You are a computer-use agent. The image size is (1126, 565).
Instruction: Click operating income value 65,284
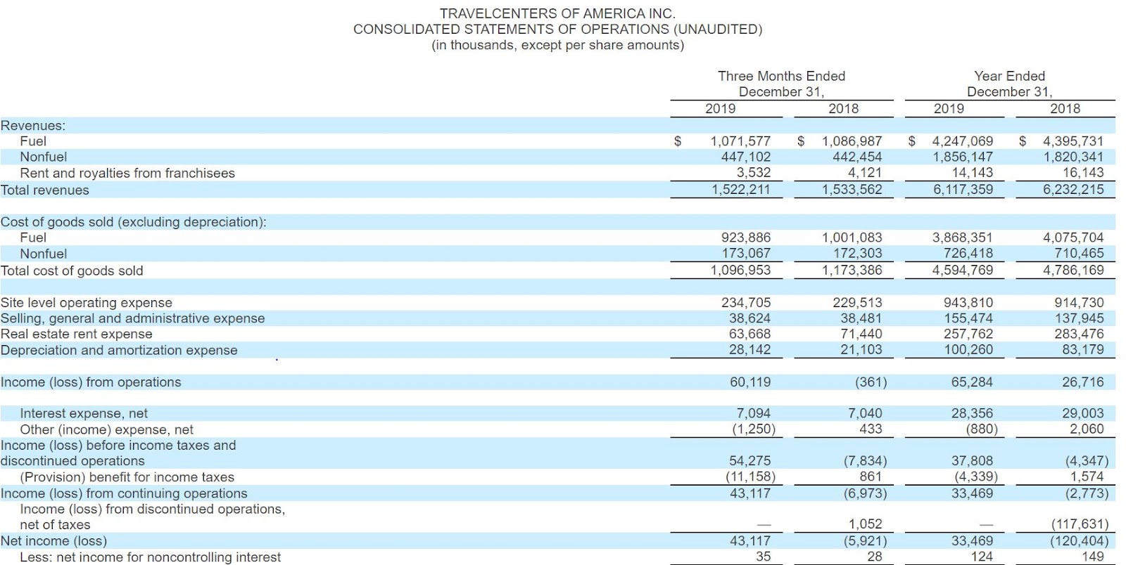972,382
